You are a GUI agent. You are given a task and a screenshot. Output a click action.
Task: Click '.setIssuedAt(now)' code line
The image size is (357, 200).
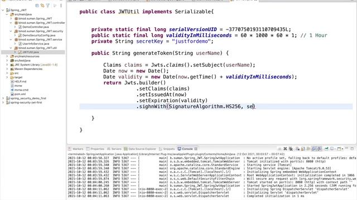pyautogui.click(x=161, y=94)
